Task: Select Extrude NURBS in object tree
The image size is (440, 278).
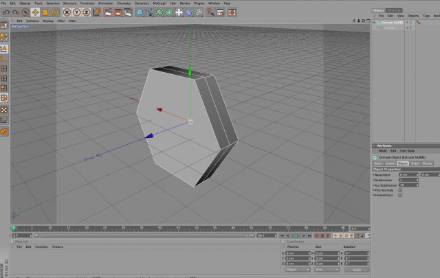Action: click(x=392, y=23)
